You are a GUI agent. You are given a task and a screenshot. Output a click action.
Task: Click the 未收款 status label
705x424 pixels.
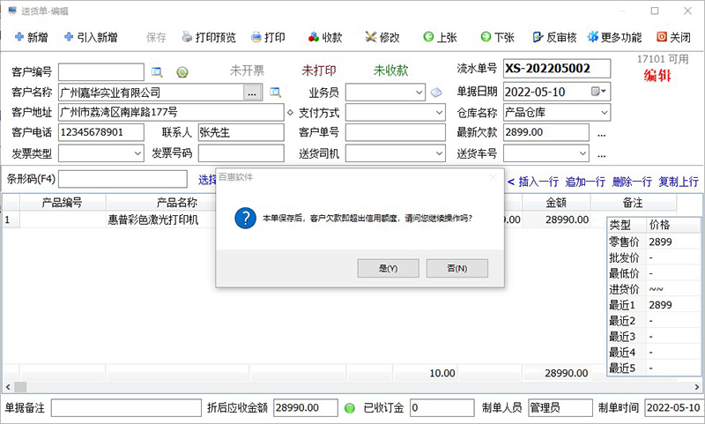[x=390, y=71]
